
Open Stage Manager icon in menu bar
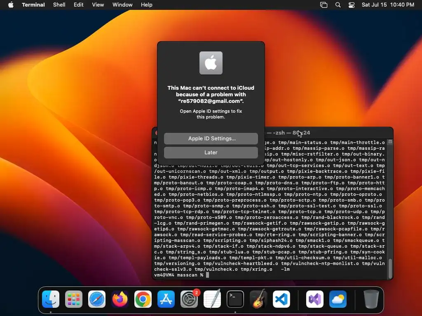(x=324, y=5)
